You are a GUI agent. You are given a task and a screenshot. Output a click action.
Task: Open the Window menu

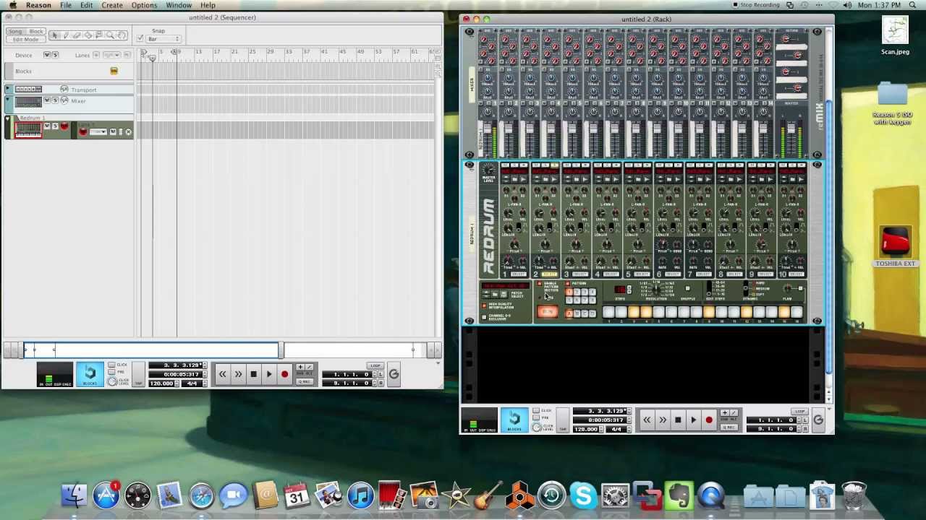[179, 5]
